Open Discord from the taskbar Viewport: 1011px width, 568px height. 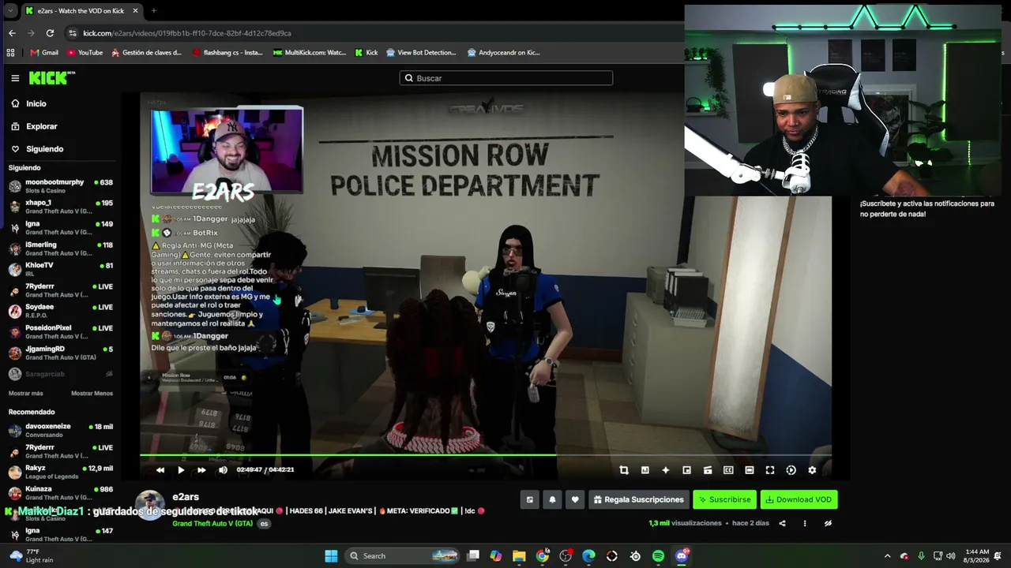682,556
